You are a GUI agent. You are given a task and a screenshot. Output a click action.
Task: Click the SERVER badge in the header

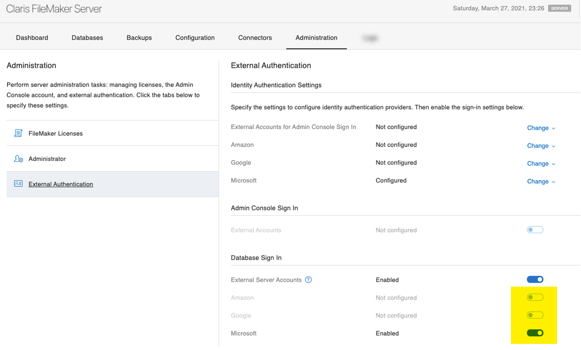560,8
